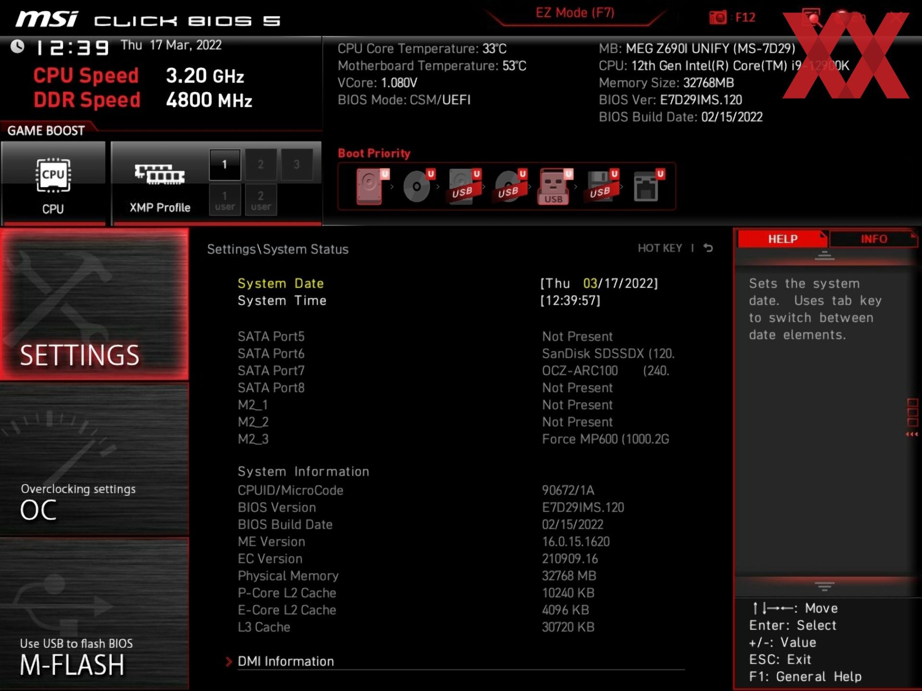Screen dimensions: 922x691
Task: Collapse the help panel using top handle
Action: (x=825, y=256)
